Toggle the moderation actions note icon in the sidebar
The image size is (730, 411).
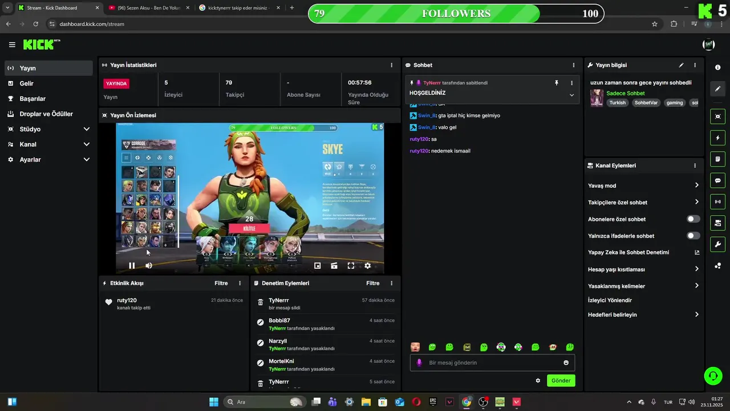(717, 159)
